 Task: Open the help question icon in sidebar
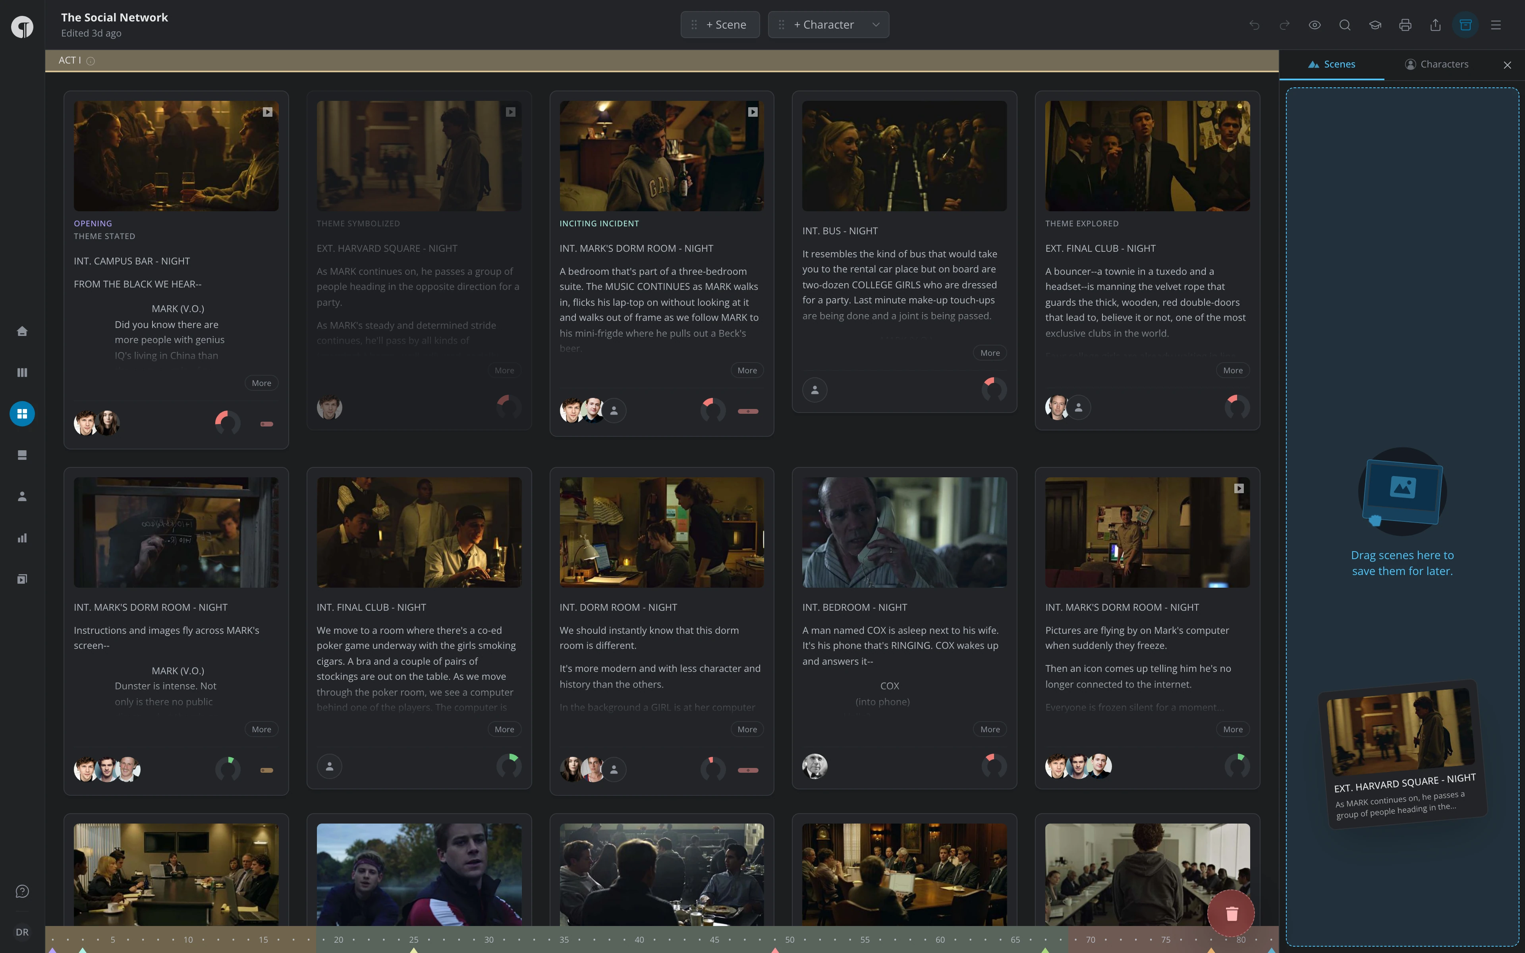[x=22, y=891]
